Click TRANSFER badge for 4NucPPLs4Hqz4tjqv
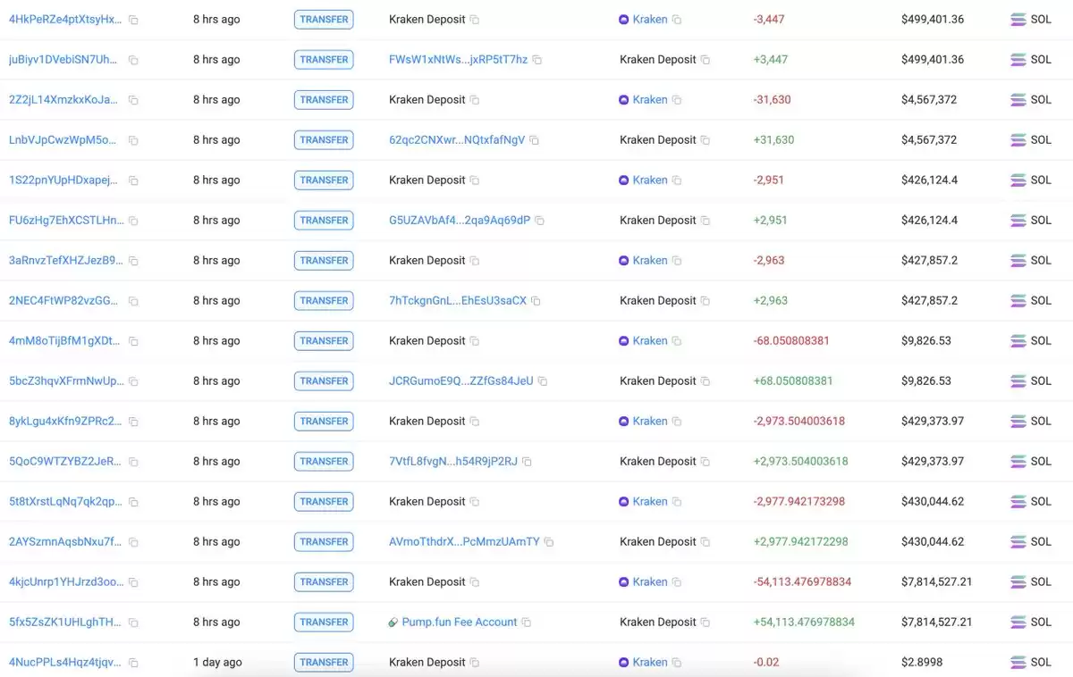Image resolution: width=1073 pixels, height=677 pixels. [324, 663]
